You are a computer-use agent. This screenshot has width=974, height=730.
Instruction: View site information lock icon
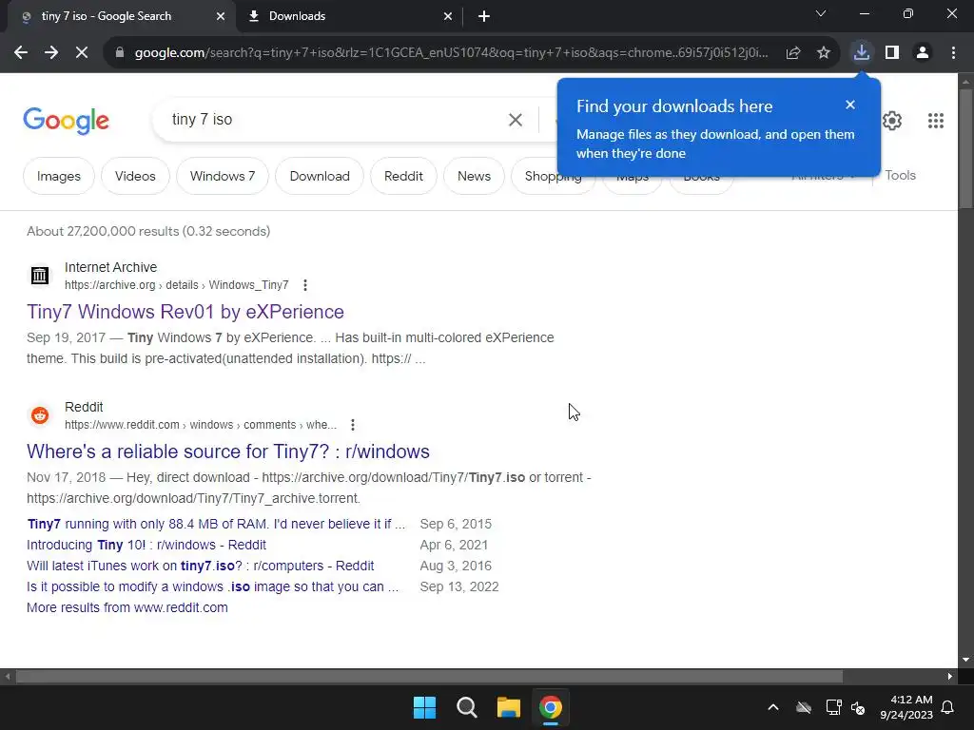coord(120,53)
